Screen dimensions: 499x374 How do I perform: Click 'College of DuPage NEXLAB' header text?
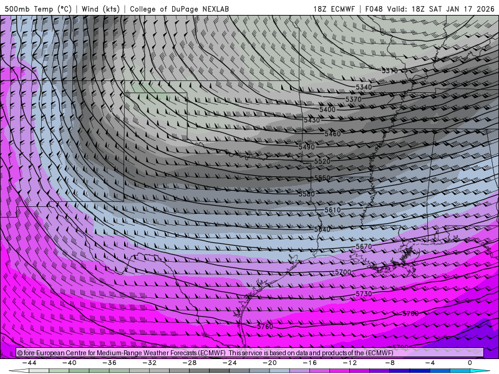point(179,9)
